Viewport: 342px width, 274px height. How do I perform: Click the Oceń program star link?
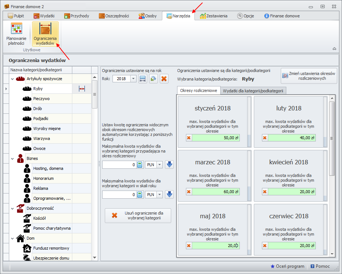287,266
